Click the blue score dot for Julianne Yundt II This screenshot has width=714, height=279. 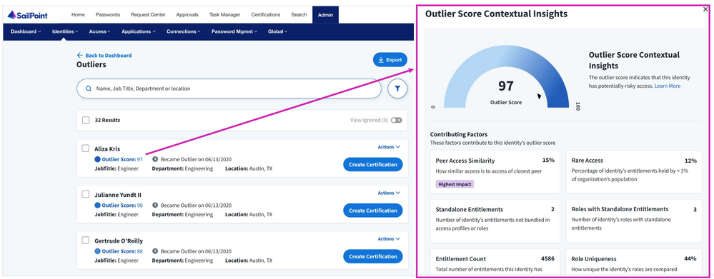[x=97, y=206]
